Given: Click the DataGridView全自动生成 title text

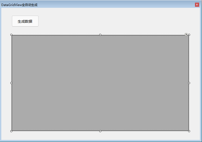Looking at the screenshot, I should 19,5.
